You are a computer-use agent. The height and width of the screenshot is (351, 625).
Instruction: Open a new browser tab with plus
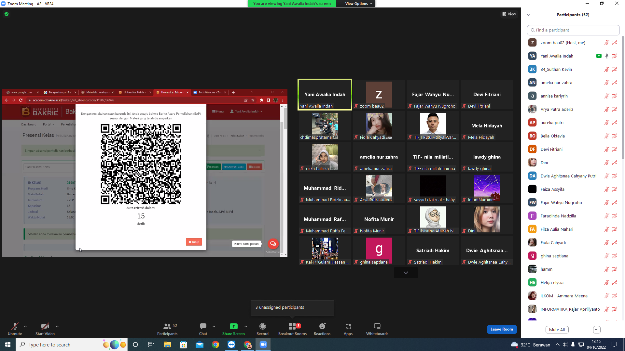(x=233, y=92)
